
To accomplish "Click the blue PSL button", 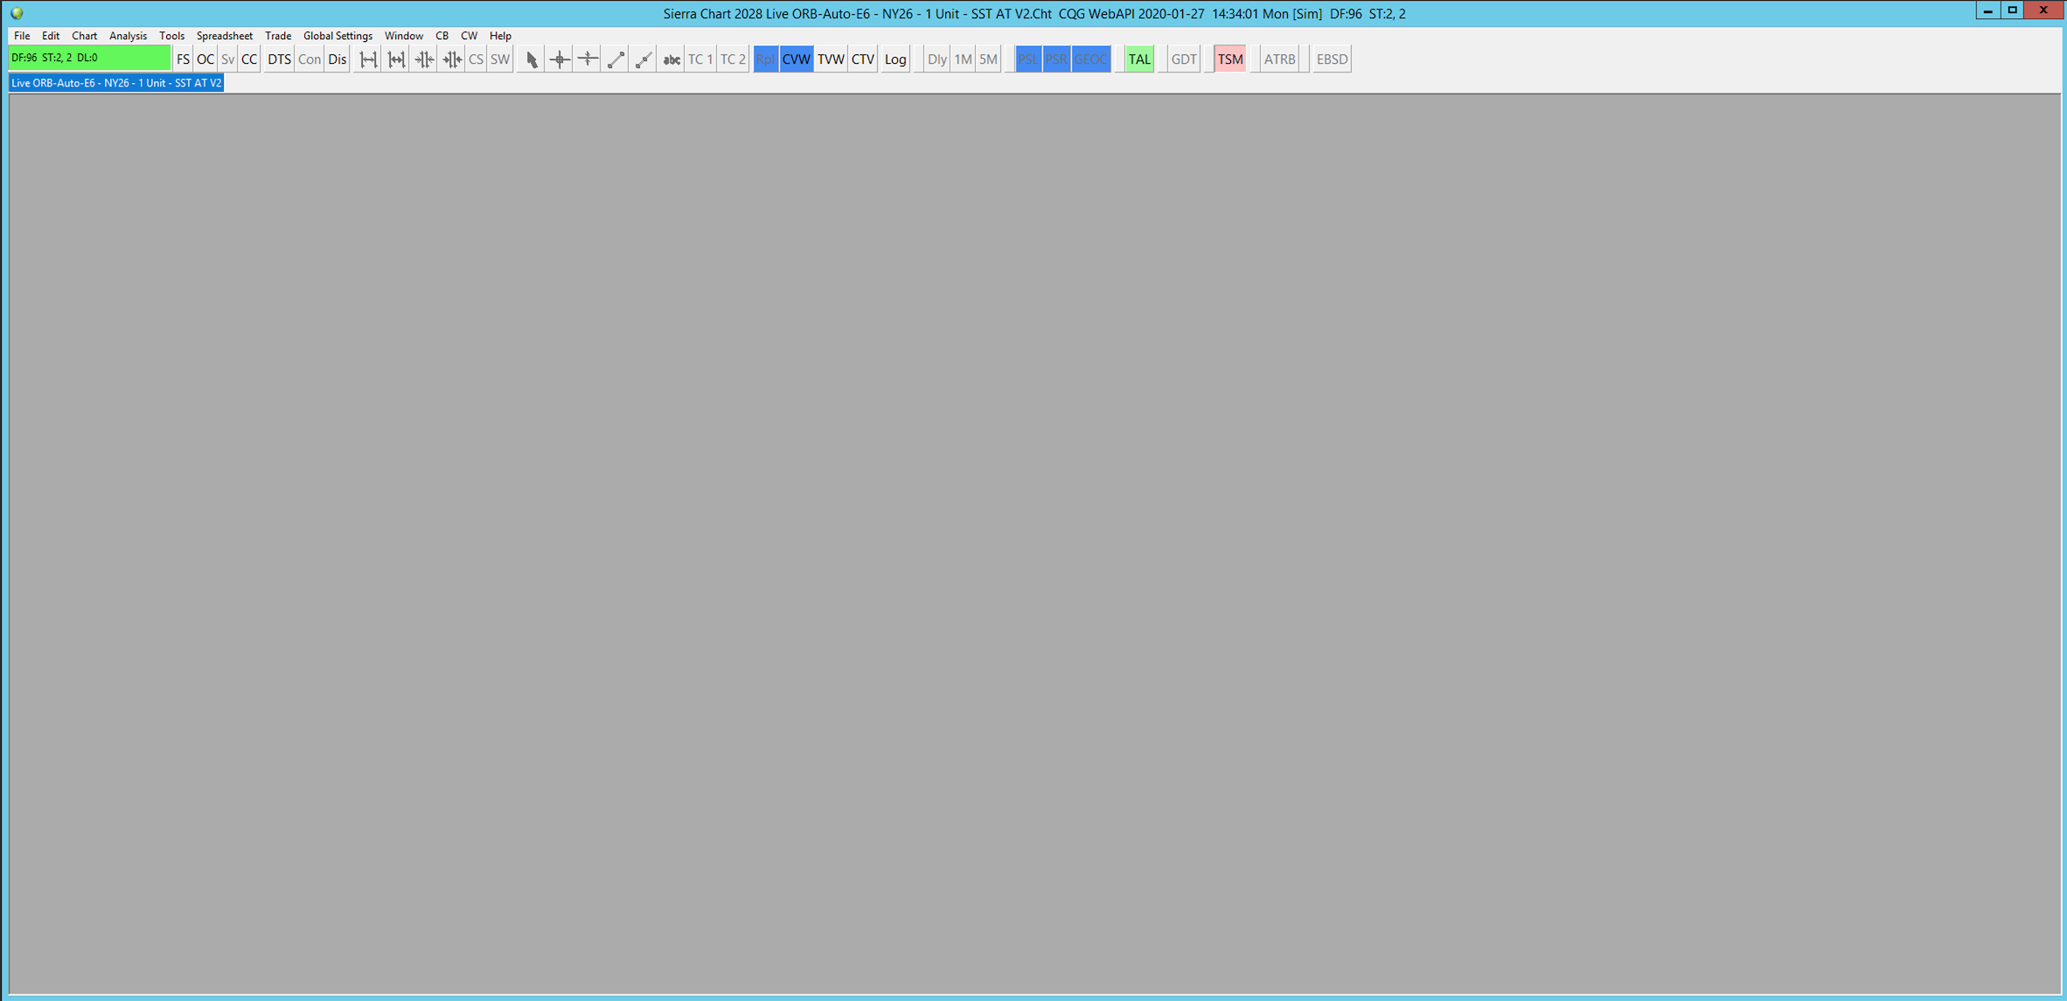I will [x=1027, y=59].
